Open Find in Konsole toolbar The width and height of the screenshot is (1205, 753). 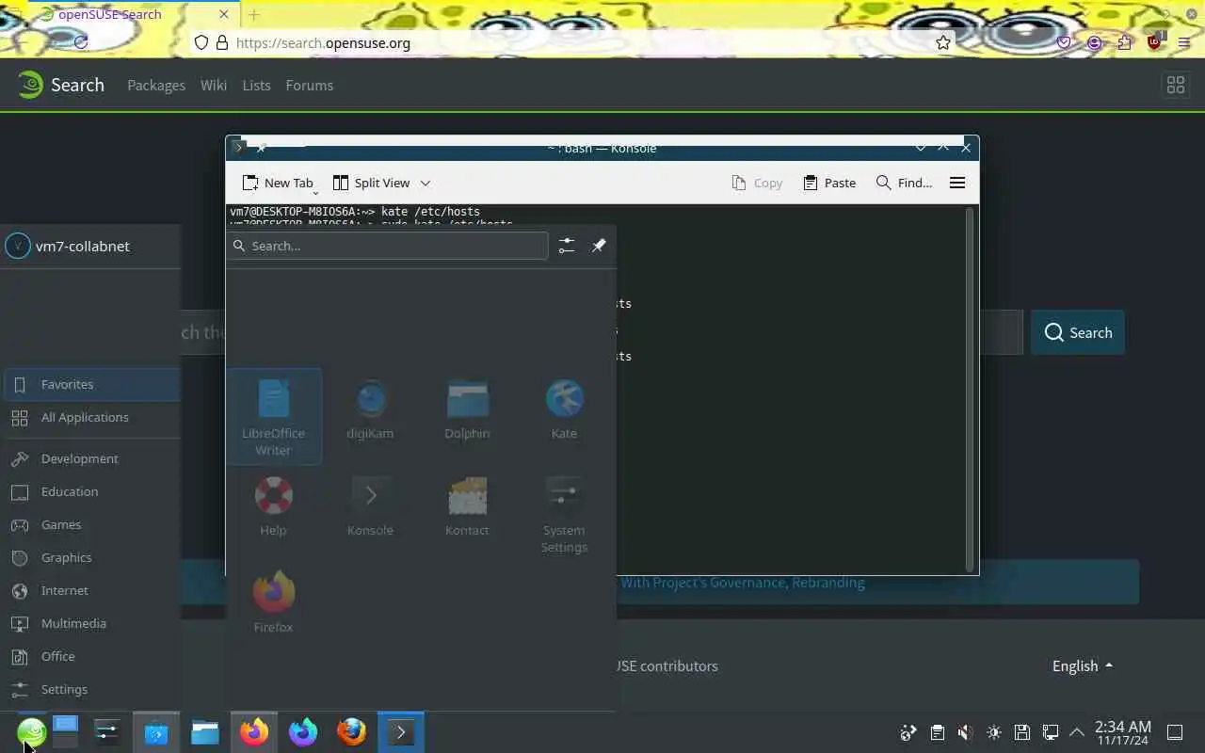tap(904, 183)
